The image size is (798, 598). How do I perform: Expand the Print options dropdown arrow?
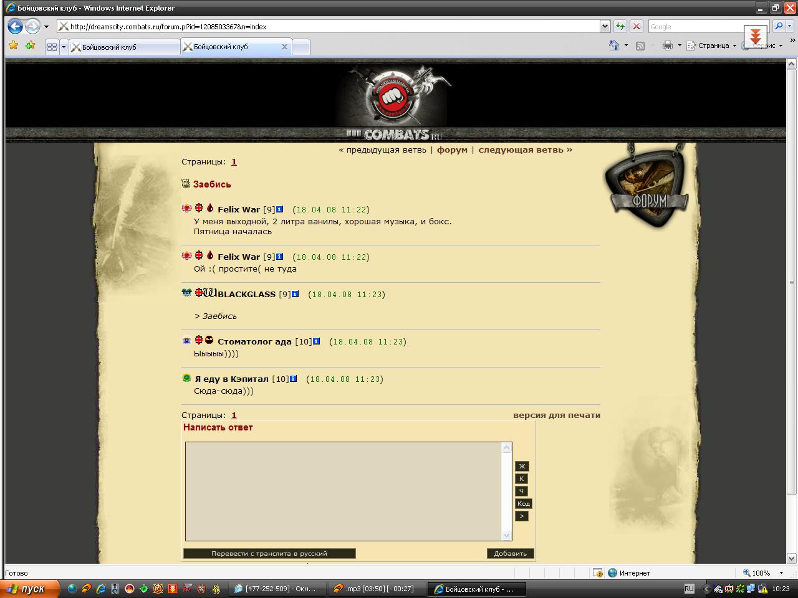(x=679, y=45)
